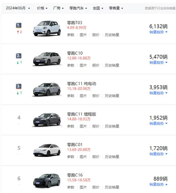176x193 pixels.
Task: Open the 零跑C16 car image
Action: point(47,181)
